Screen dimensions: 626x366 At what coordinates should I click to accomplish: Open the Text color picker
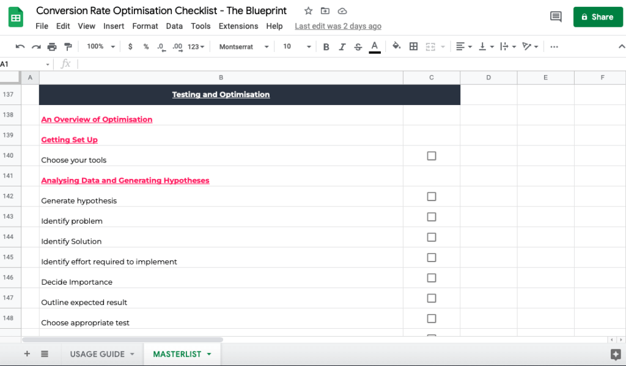(x=375, y=47)
